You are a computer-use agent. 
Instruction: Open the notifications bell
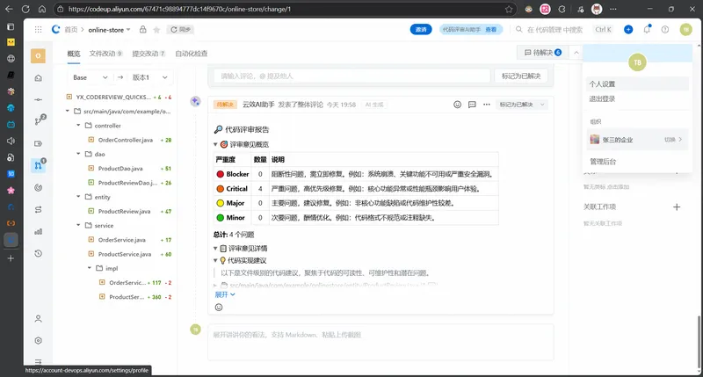[x=647, y=30]
